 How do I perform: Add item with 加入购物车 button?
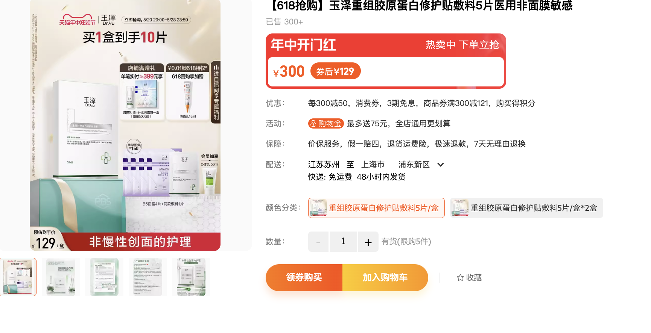click(x=385, y=278)
